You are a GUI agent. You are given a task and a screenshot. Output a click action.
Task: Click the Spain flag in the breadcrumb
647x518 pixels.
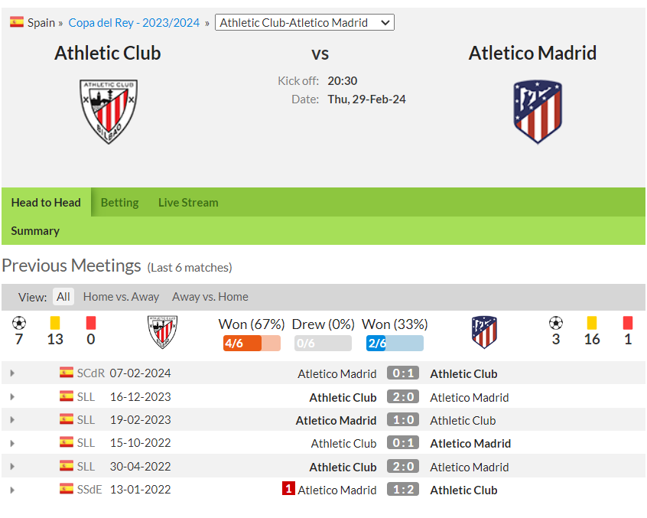pos(17,22)
